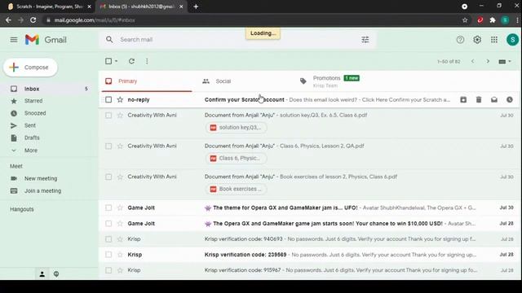Click the Search mail field
The image size is (522, 293).
[238, 40]
